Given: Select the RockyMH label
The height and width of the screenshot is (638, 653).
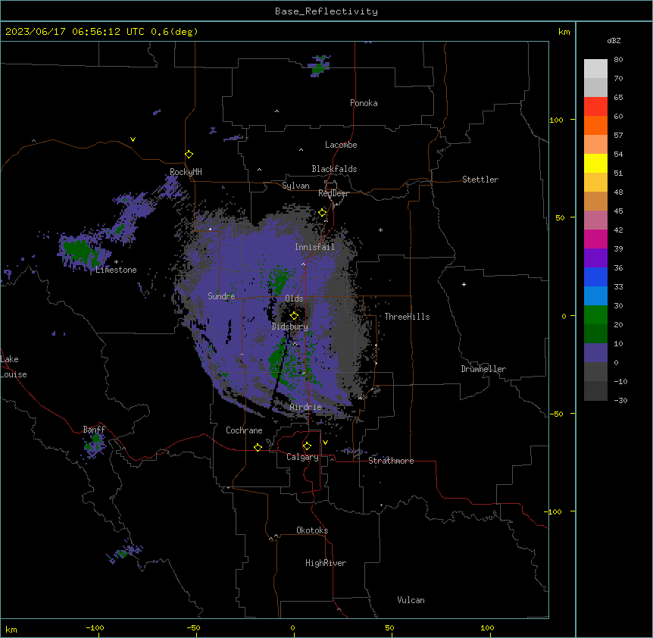Looking at the screenshot, I should pos(186,172).
